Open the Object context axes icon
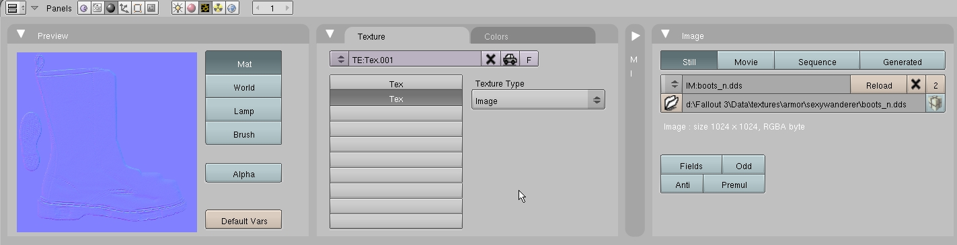This screenshot has width=957, height=245. click(x=124, y=8)
